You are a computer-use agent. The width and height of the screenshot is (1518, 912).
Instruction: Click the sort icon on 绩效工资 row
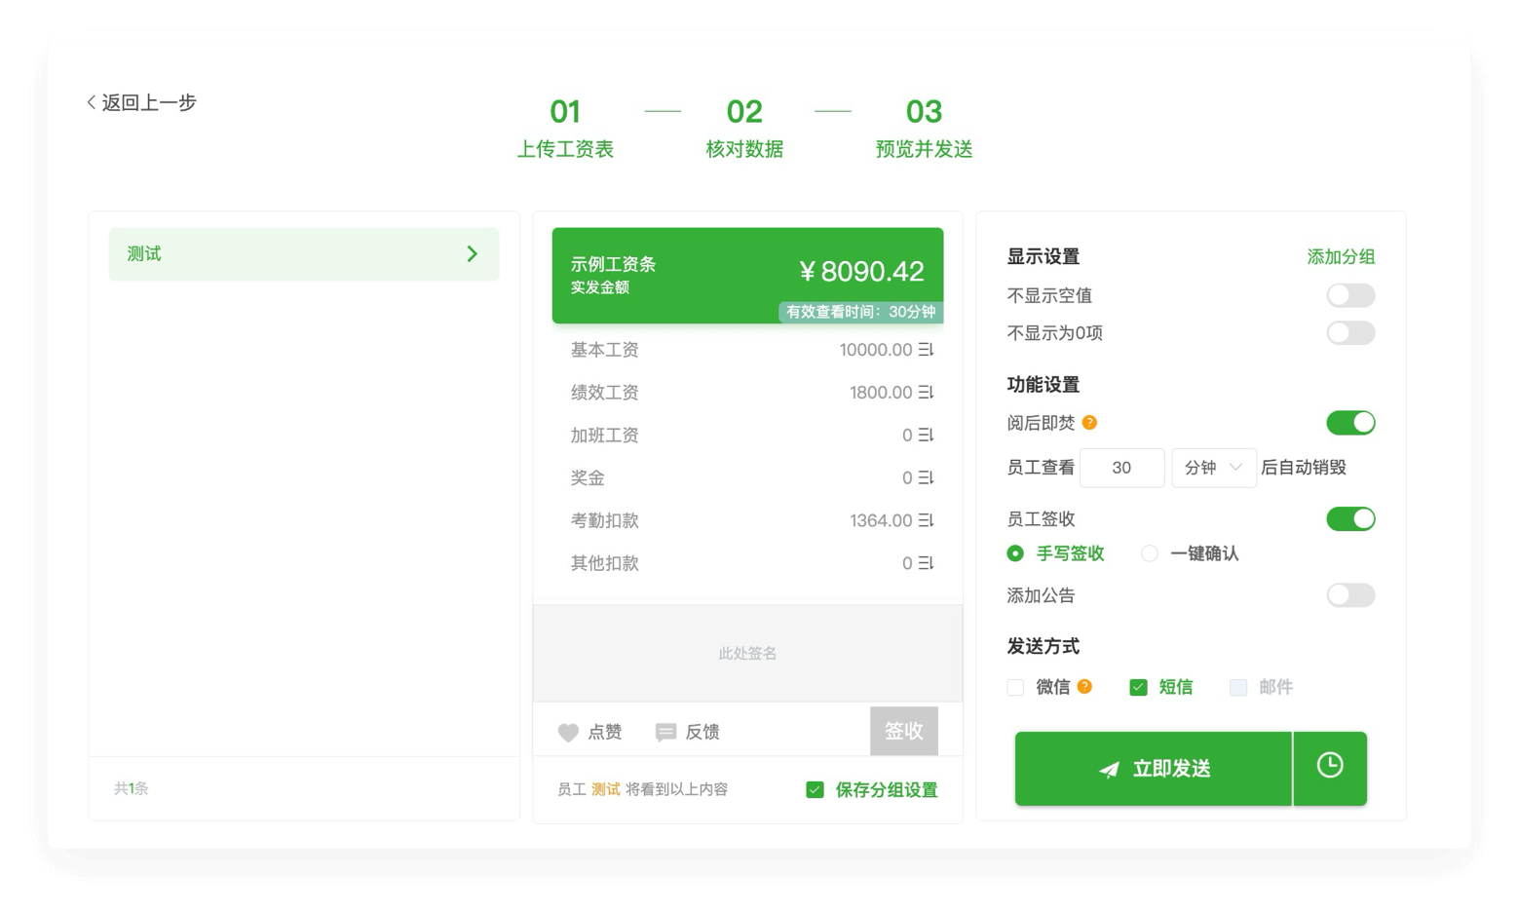pos(926,393)
